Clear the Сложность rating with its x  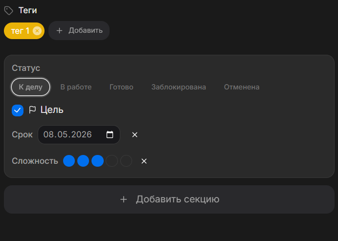click(144, 161)
